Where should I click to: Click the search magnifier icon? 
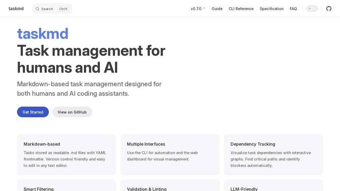[37, 9]
